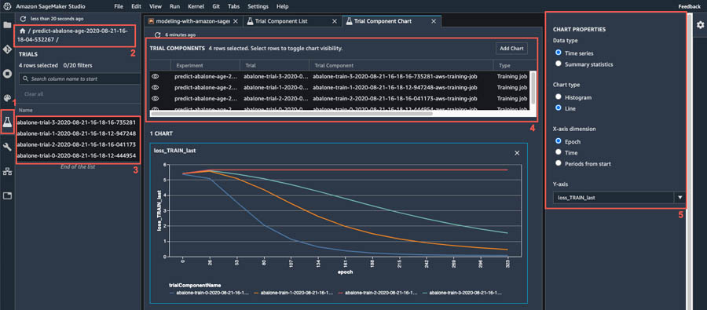707x310 pixels.
Task: Set X-axis dimension to Time
Action: 559,152
